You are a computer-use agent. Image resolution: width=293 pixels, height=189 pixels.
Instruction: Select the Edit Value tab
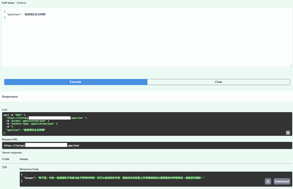click(8, 3)
